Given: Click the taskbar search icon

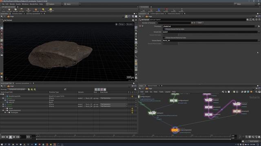Looking at the screenshot, I should pyautogui.click(x=5, y=144).
